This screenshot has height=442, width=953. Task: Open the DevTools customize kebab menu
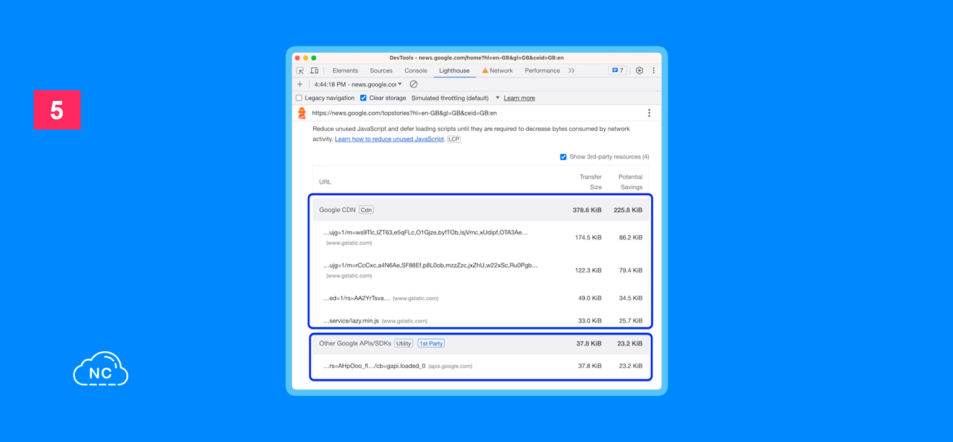tap(654, 70)
